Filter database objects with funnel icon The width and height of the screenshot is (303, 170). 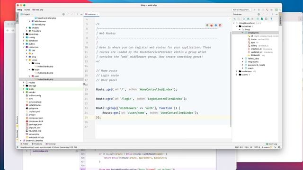point(271,19)
